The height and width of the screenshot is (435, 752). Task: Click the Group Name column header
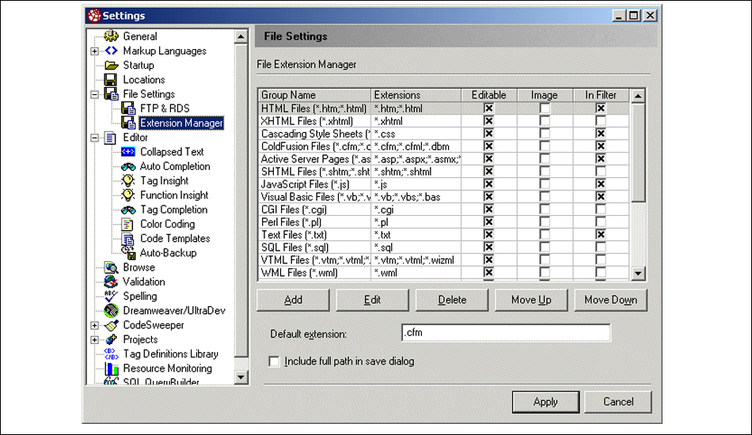[314, 95]
